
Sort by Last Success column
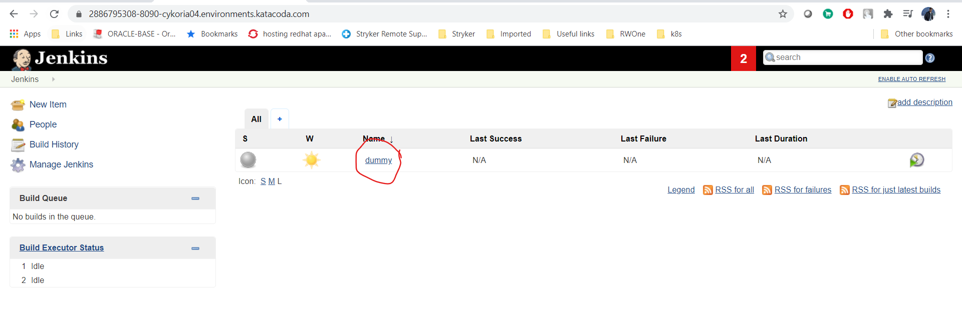tap(496, 138)
